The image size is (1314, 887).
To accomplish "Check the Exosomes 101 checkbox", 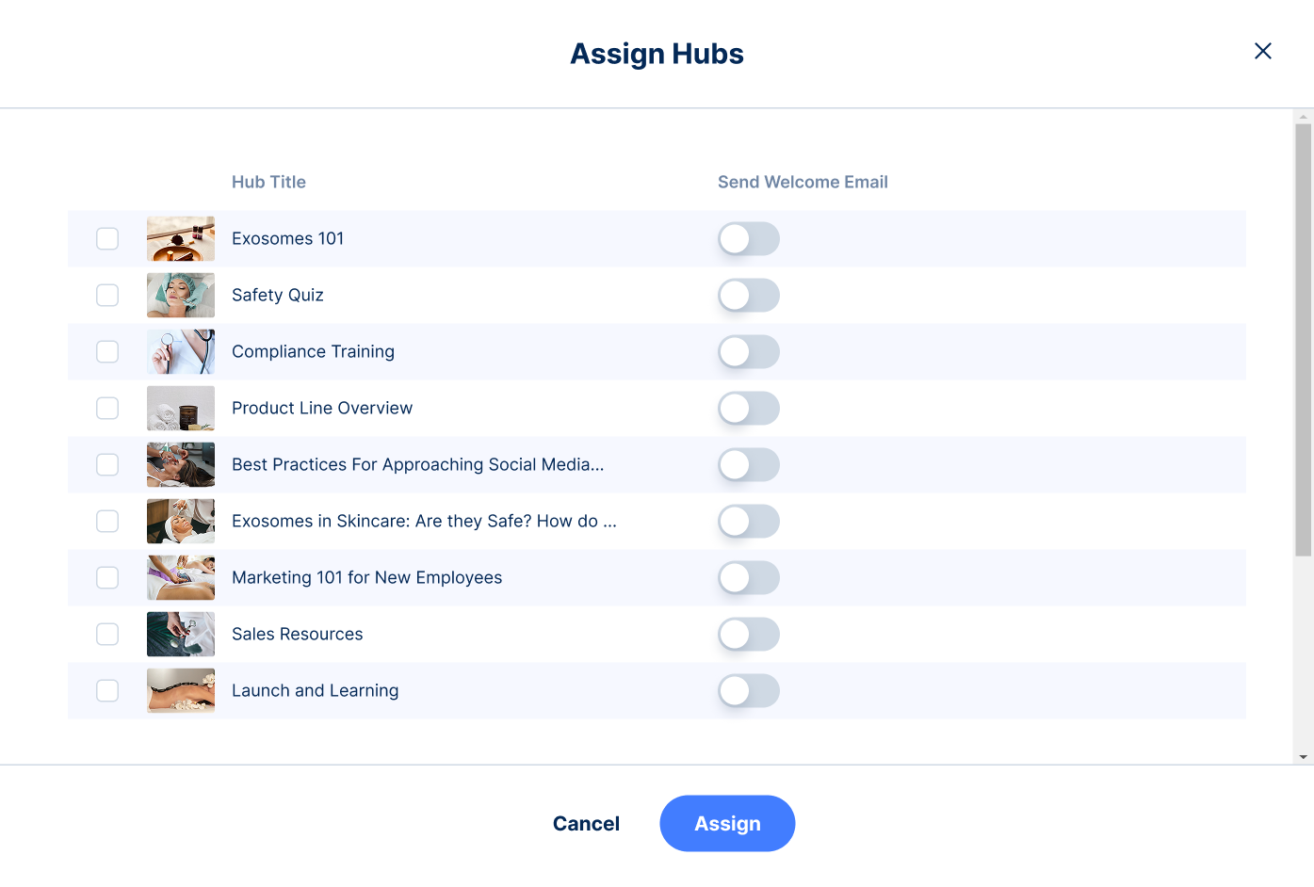I will tap(107, 238).
